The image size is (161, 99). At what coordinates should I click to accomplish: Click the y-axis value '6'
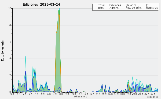[x=10, y=42]
